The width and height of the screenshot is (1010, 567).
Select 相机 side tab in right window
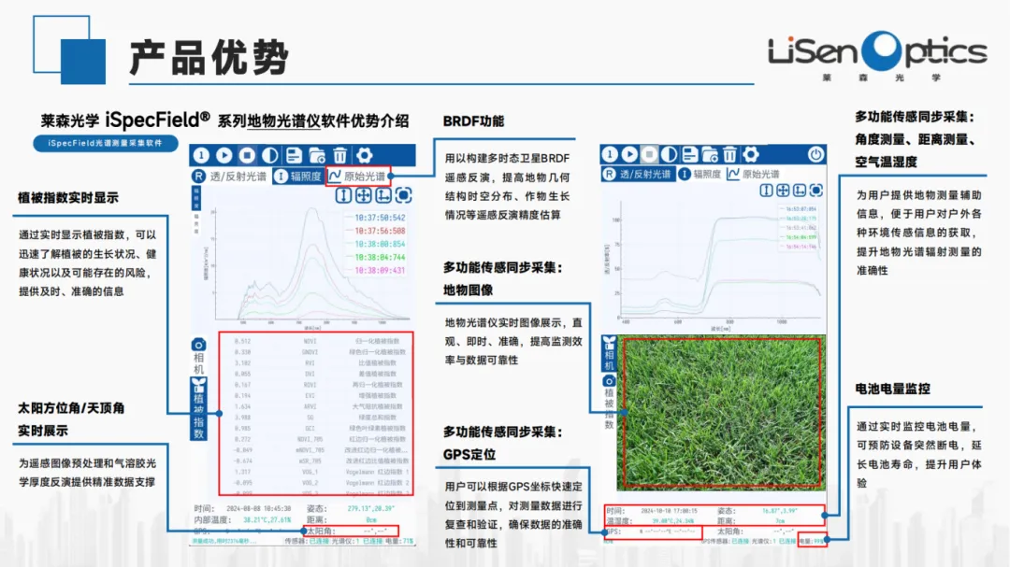pos(609,353)
